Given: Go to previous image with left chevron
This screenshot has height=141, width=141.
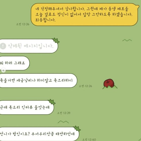Looking at the screenshot, I should [4, 70].
